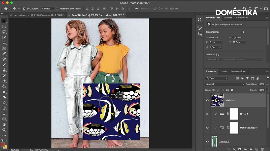
Task: Select the Clone Stamp tool
Action: click(x=4, y=70)
